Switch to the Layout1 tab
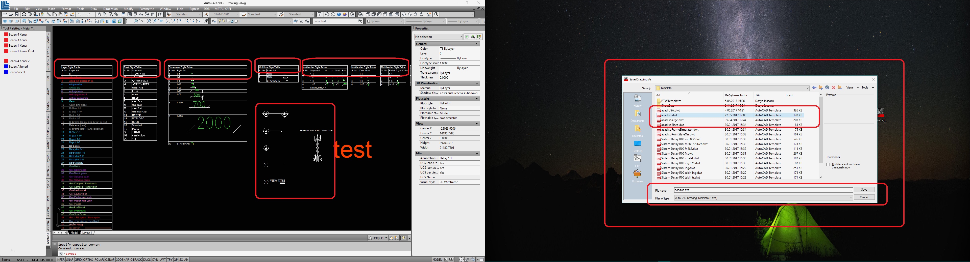The height and width of the screenshot is (262, 970). click(87, 232)
